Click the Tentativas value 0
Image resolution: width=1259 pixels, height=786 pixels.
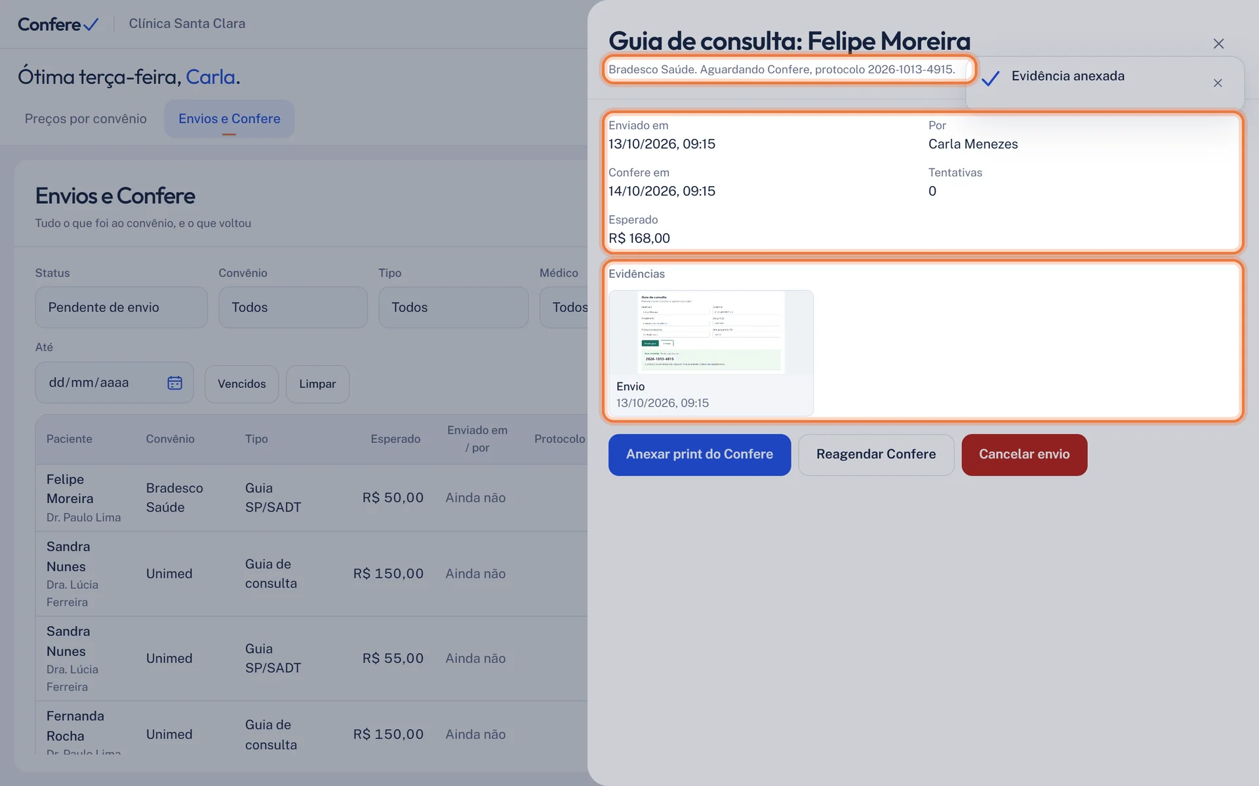click(932, 191)
